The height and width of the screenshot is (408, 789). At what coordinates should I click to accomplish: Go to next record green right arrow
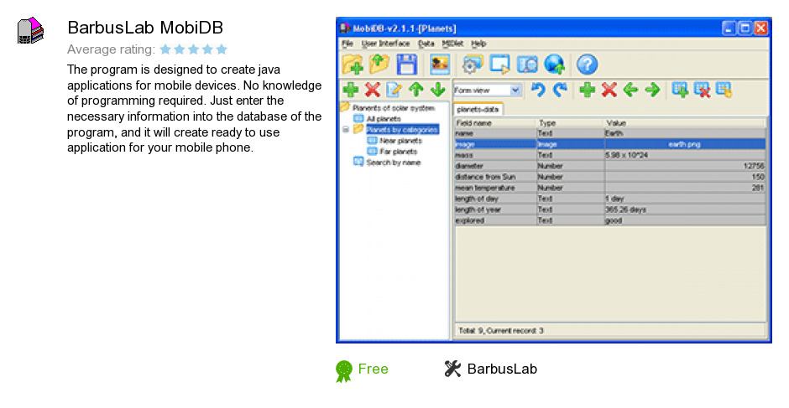point(652,90)
